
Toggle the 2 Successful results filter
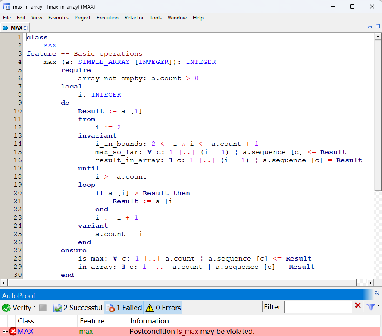coord(78,308)
